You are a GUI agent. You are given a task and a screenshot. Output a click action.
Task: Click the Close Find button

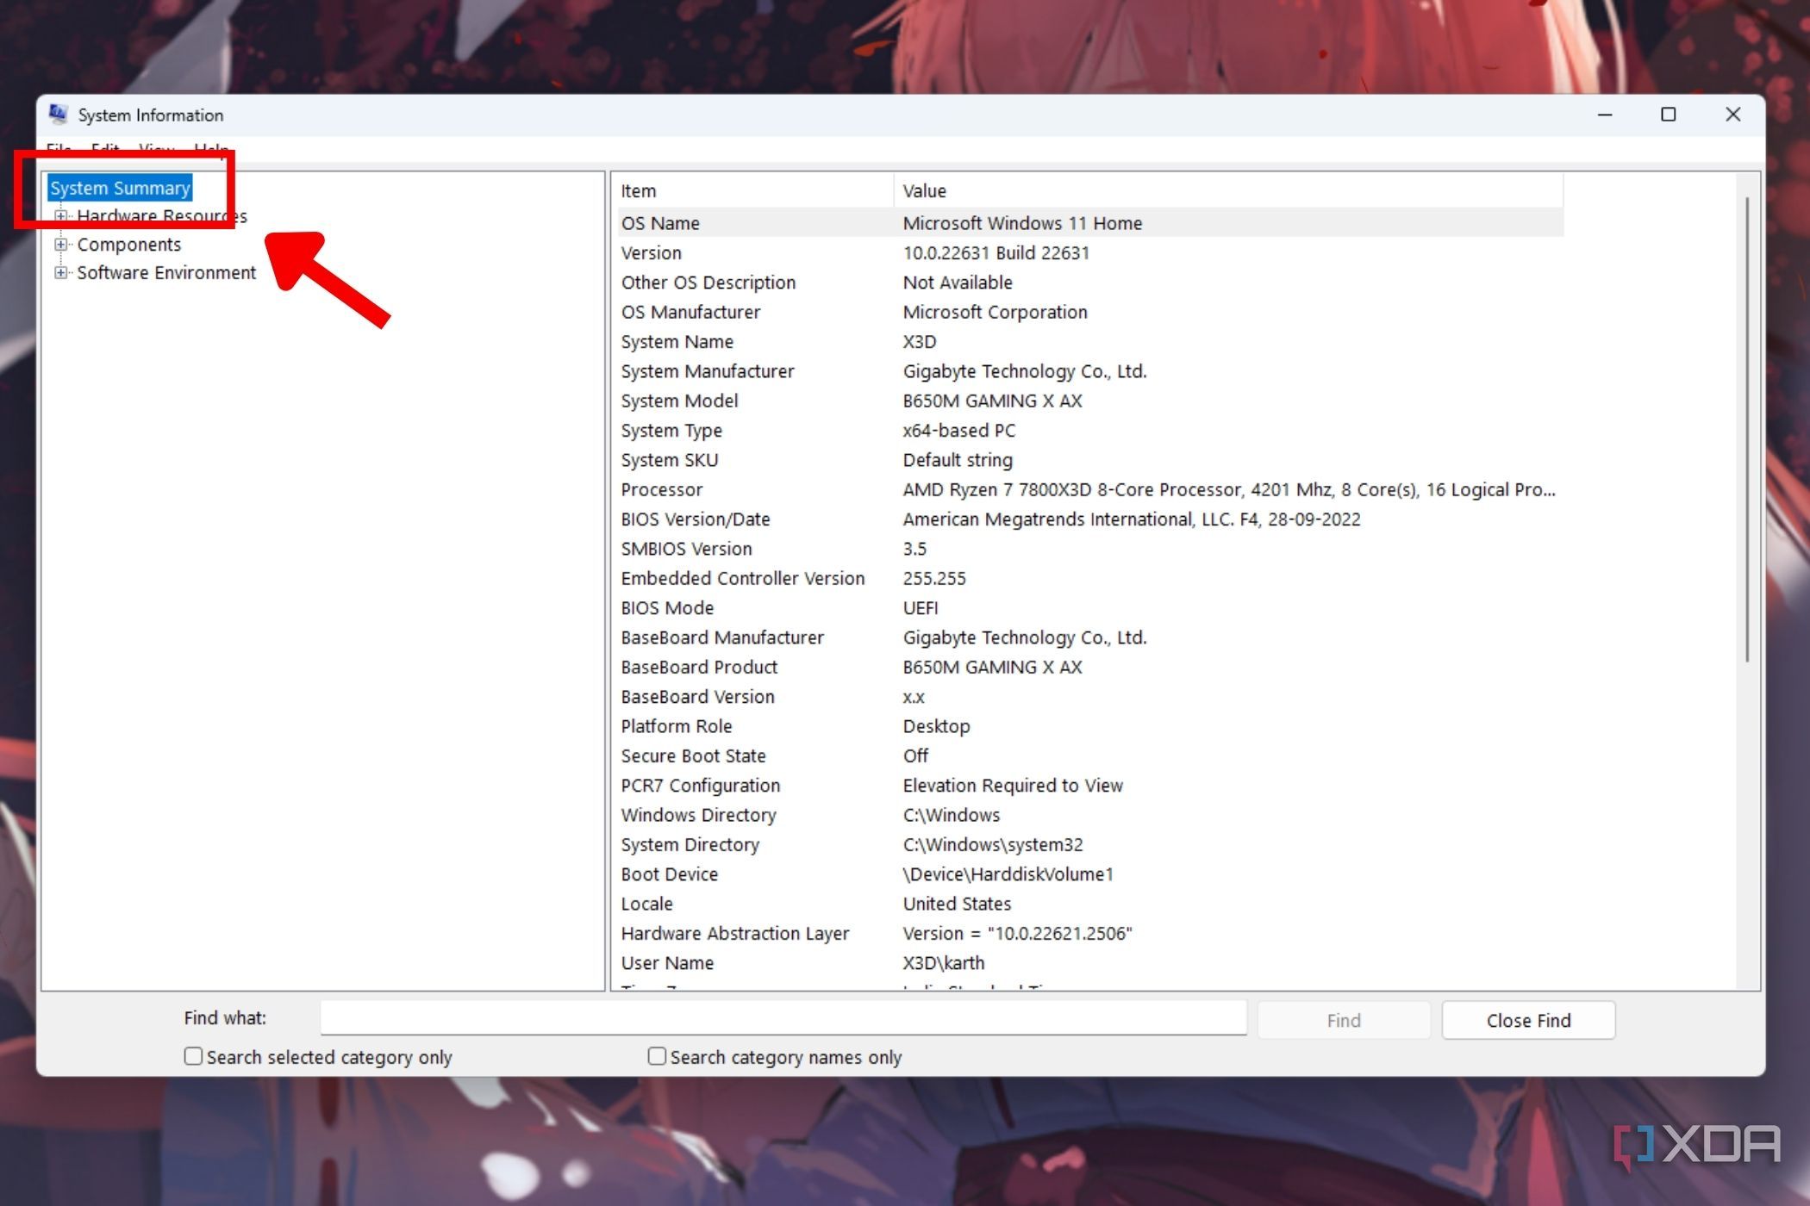1528,1020
